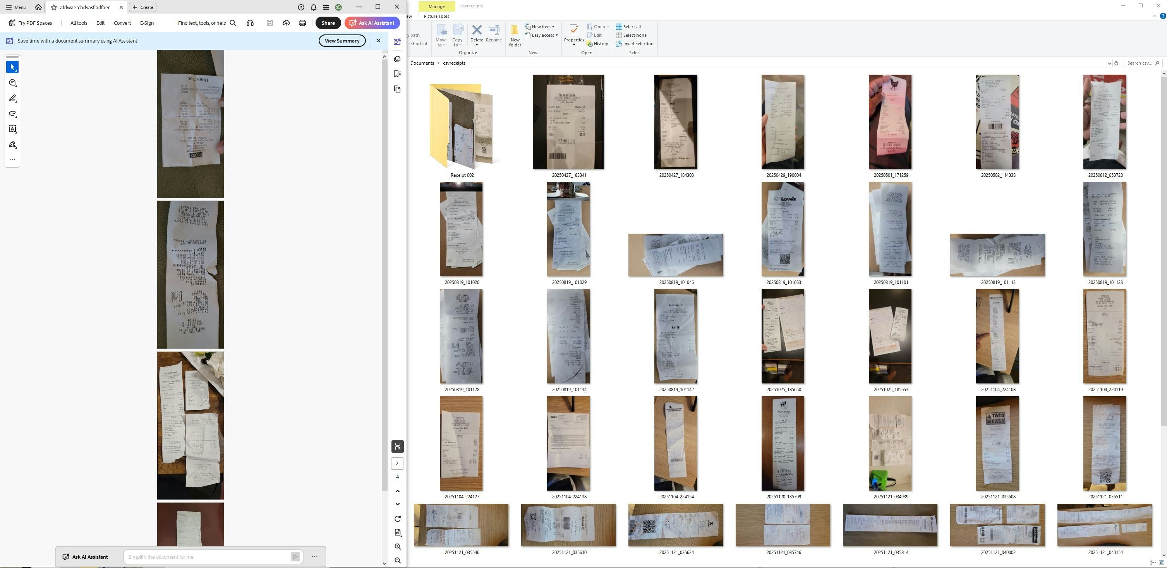This screenshot has height=568, width=1167.
Task: Open Acrobat notifications bell
Action: coord(314,7)
